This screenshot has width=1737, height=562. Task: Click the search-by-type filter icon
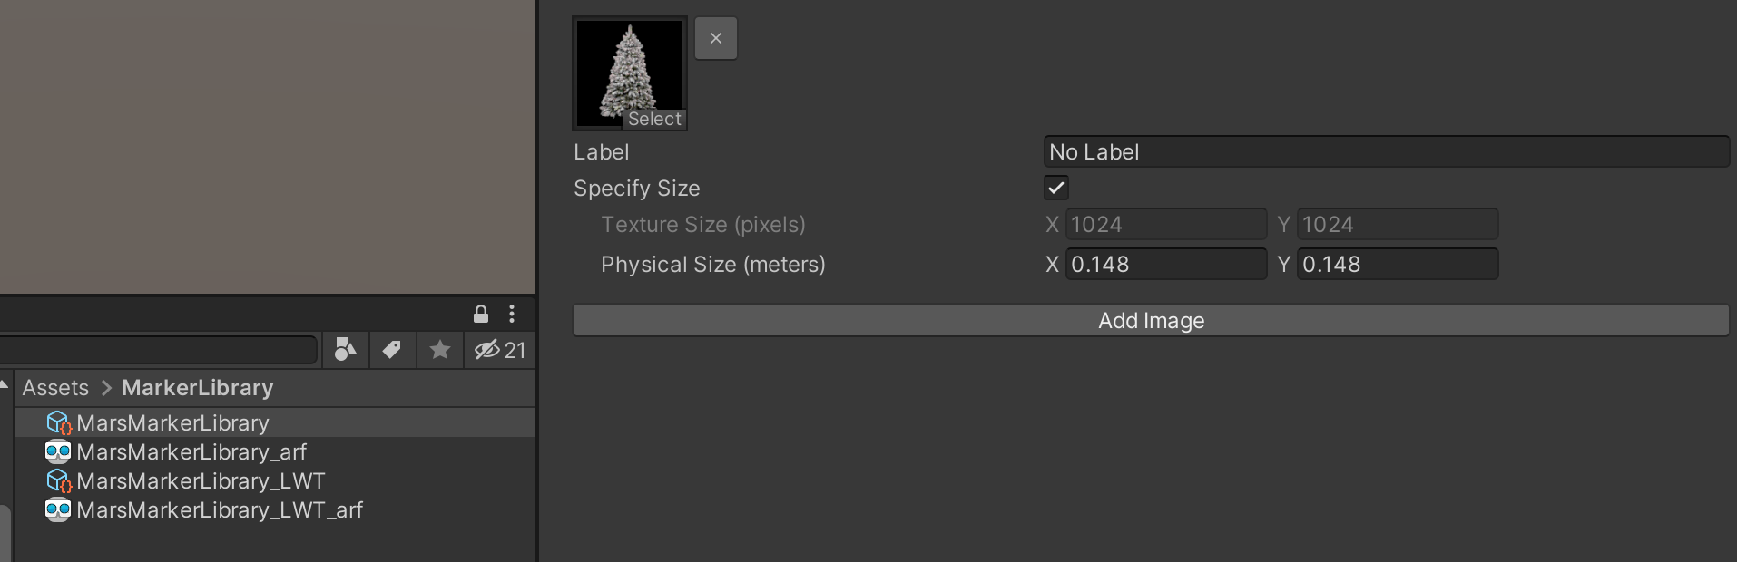(345, 350)
